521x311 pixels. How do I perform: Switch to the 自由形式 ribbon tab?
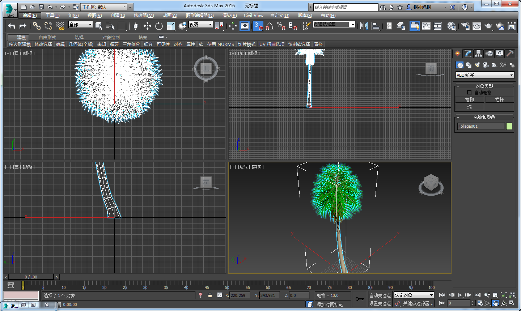(x=47, y=37)
